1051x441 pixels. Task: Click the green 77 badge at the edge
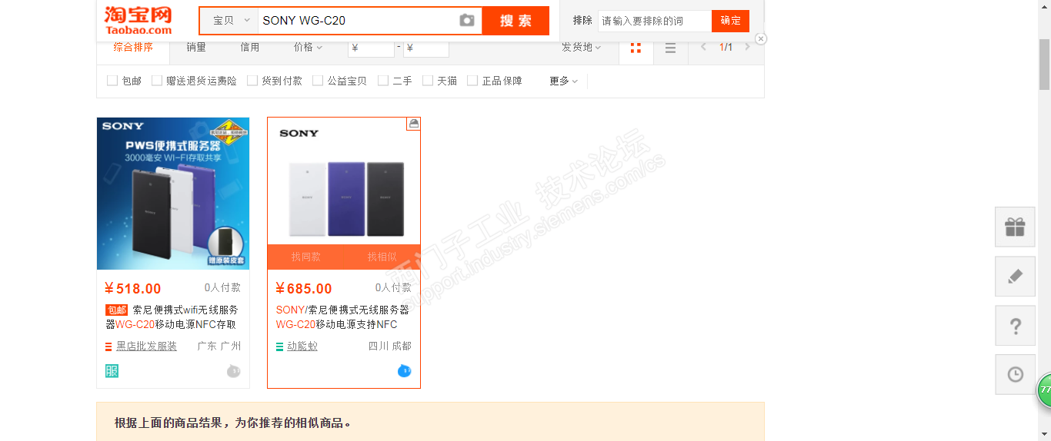tap(1045, 390)
